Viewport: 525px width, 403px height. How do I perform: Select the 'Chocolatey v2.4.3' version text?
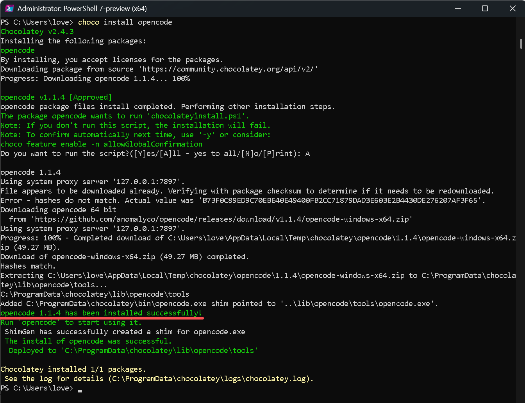pos(37,31)
